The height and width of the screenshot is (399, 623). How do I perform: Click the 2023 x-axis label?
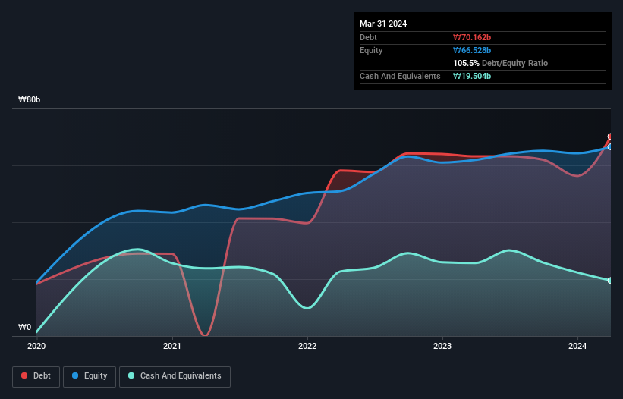point(442,346)
